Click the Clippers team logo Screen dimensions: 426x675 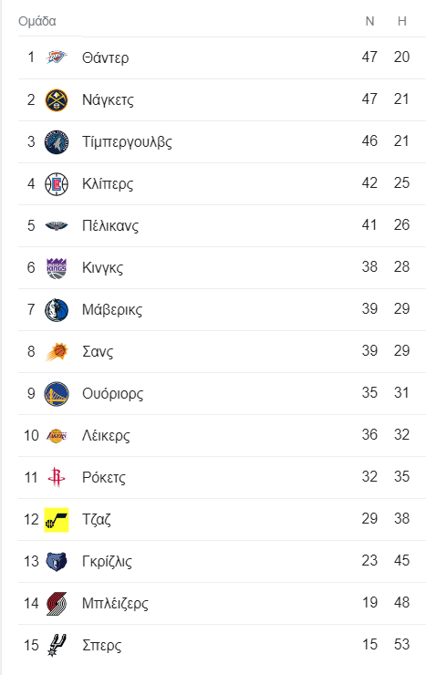(x=57, y=184)
